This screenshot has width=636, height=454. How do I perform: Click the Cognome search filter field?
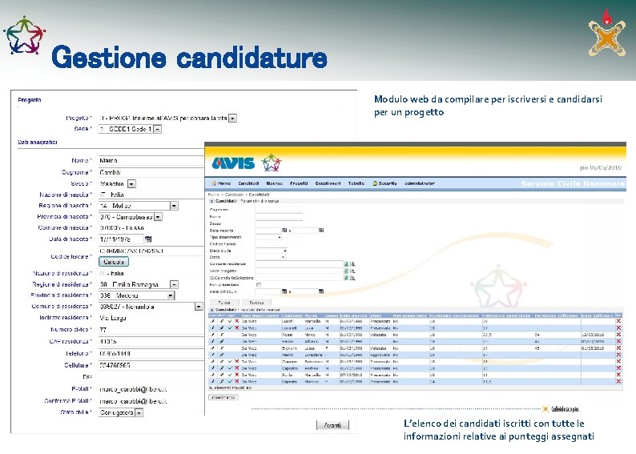click(x=279, y=210)
